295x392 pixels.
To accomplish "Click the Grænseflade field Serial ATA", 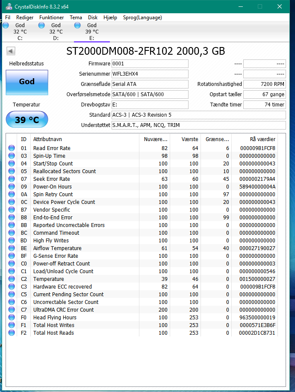I will tap(150, 84).
